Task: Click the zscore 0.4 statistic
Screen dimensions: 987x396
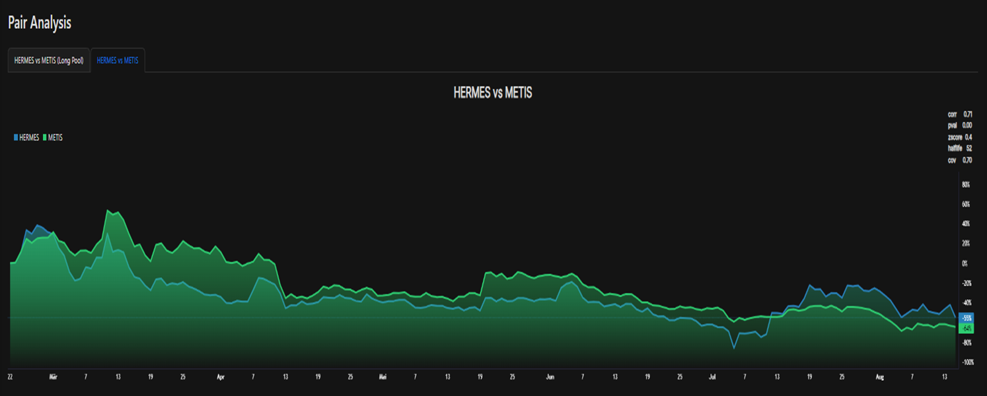Action: pyautogui.click(x=959, y=137)
